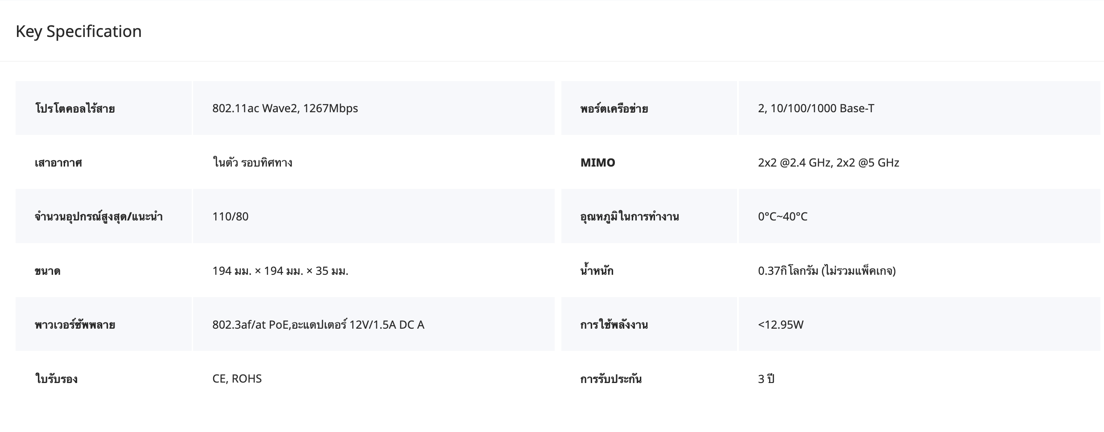Click the 3 ปี warranty value

coord(766,379)
